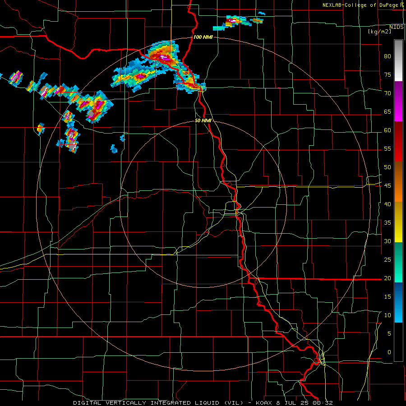Select the 35 value on the VIL scale
406x406 pixels.
(x=388, y=223)
